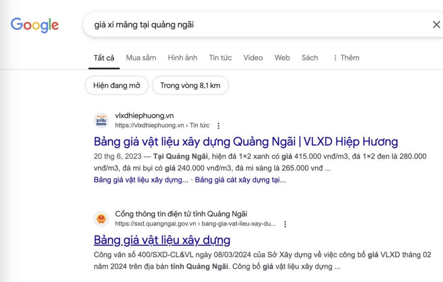Open the Hình ảnh tab
Screen dimensions: 443x282
(x=183, y=58)
